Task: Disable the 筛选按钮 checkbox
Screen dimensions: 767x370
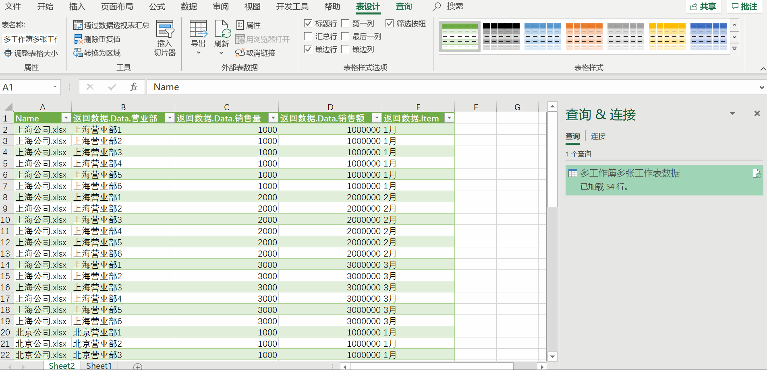Action: point(390,23)
